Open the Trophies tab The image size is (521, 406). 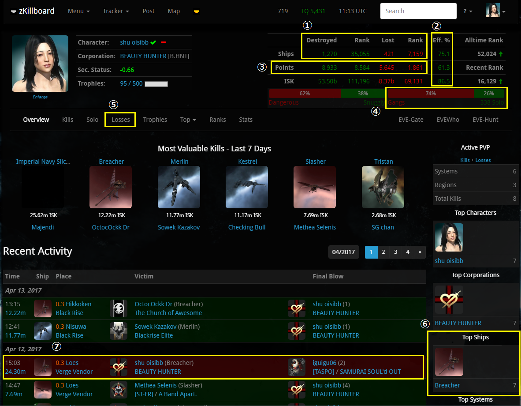[x=155, y=120]
